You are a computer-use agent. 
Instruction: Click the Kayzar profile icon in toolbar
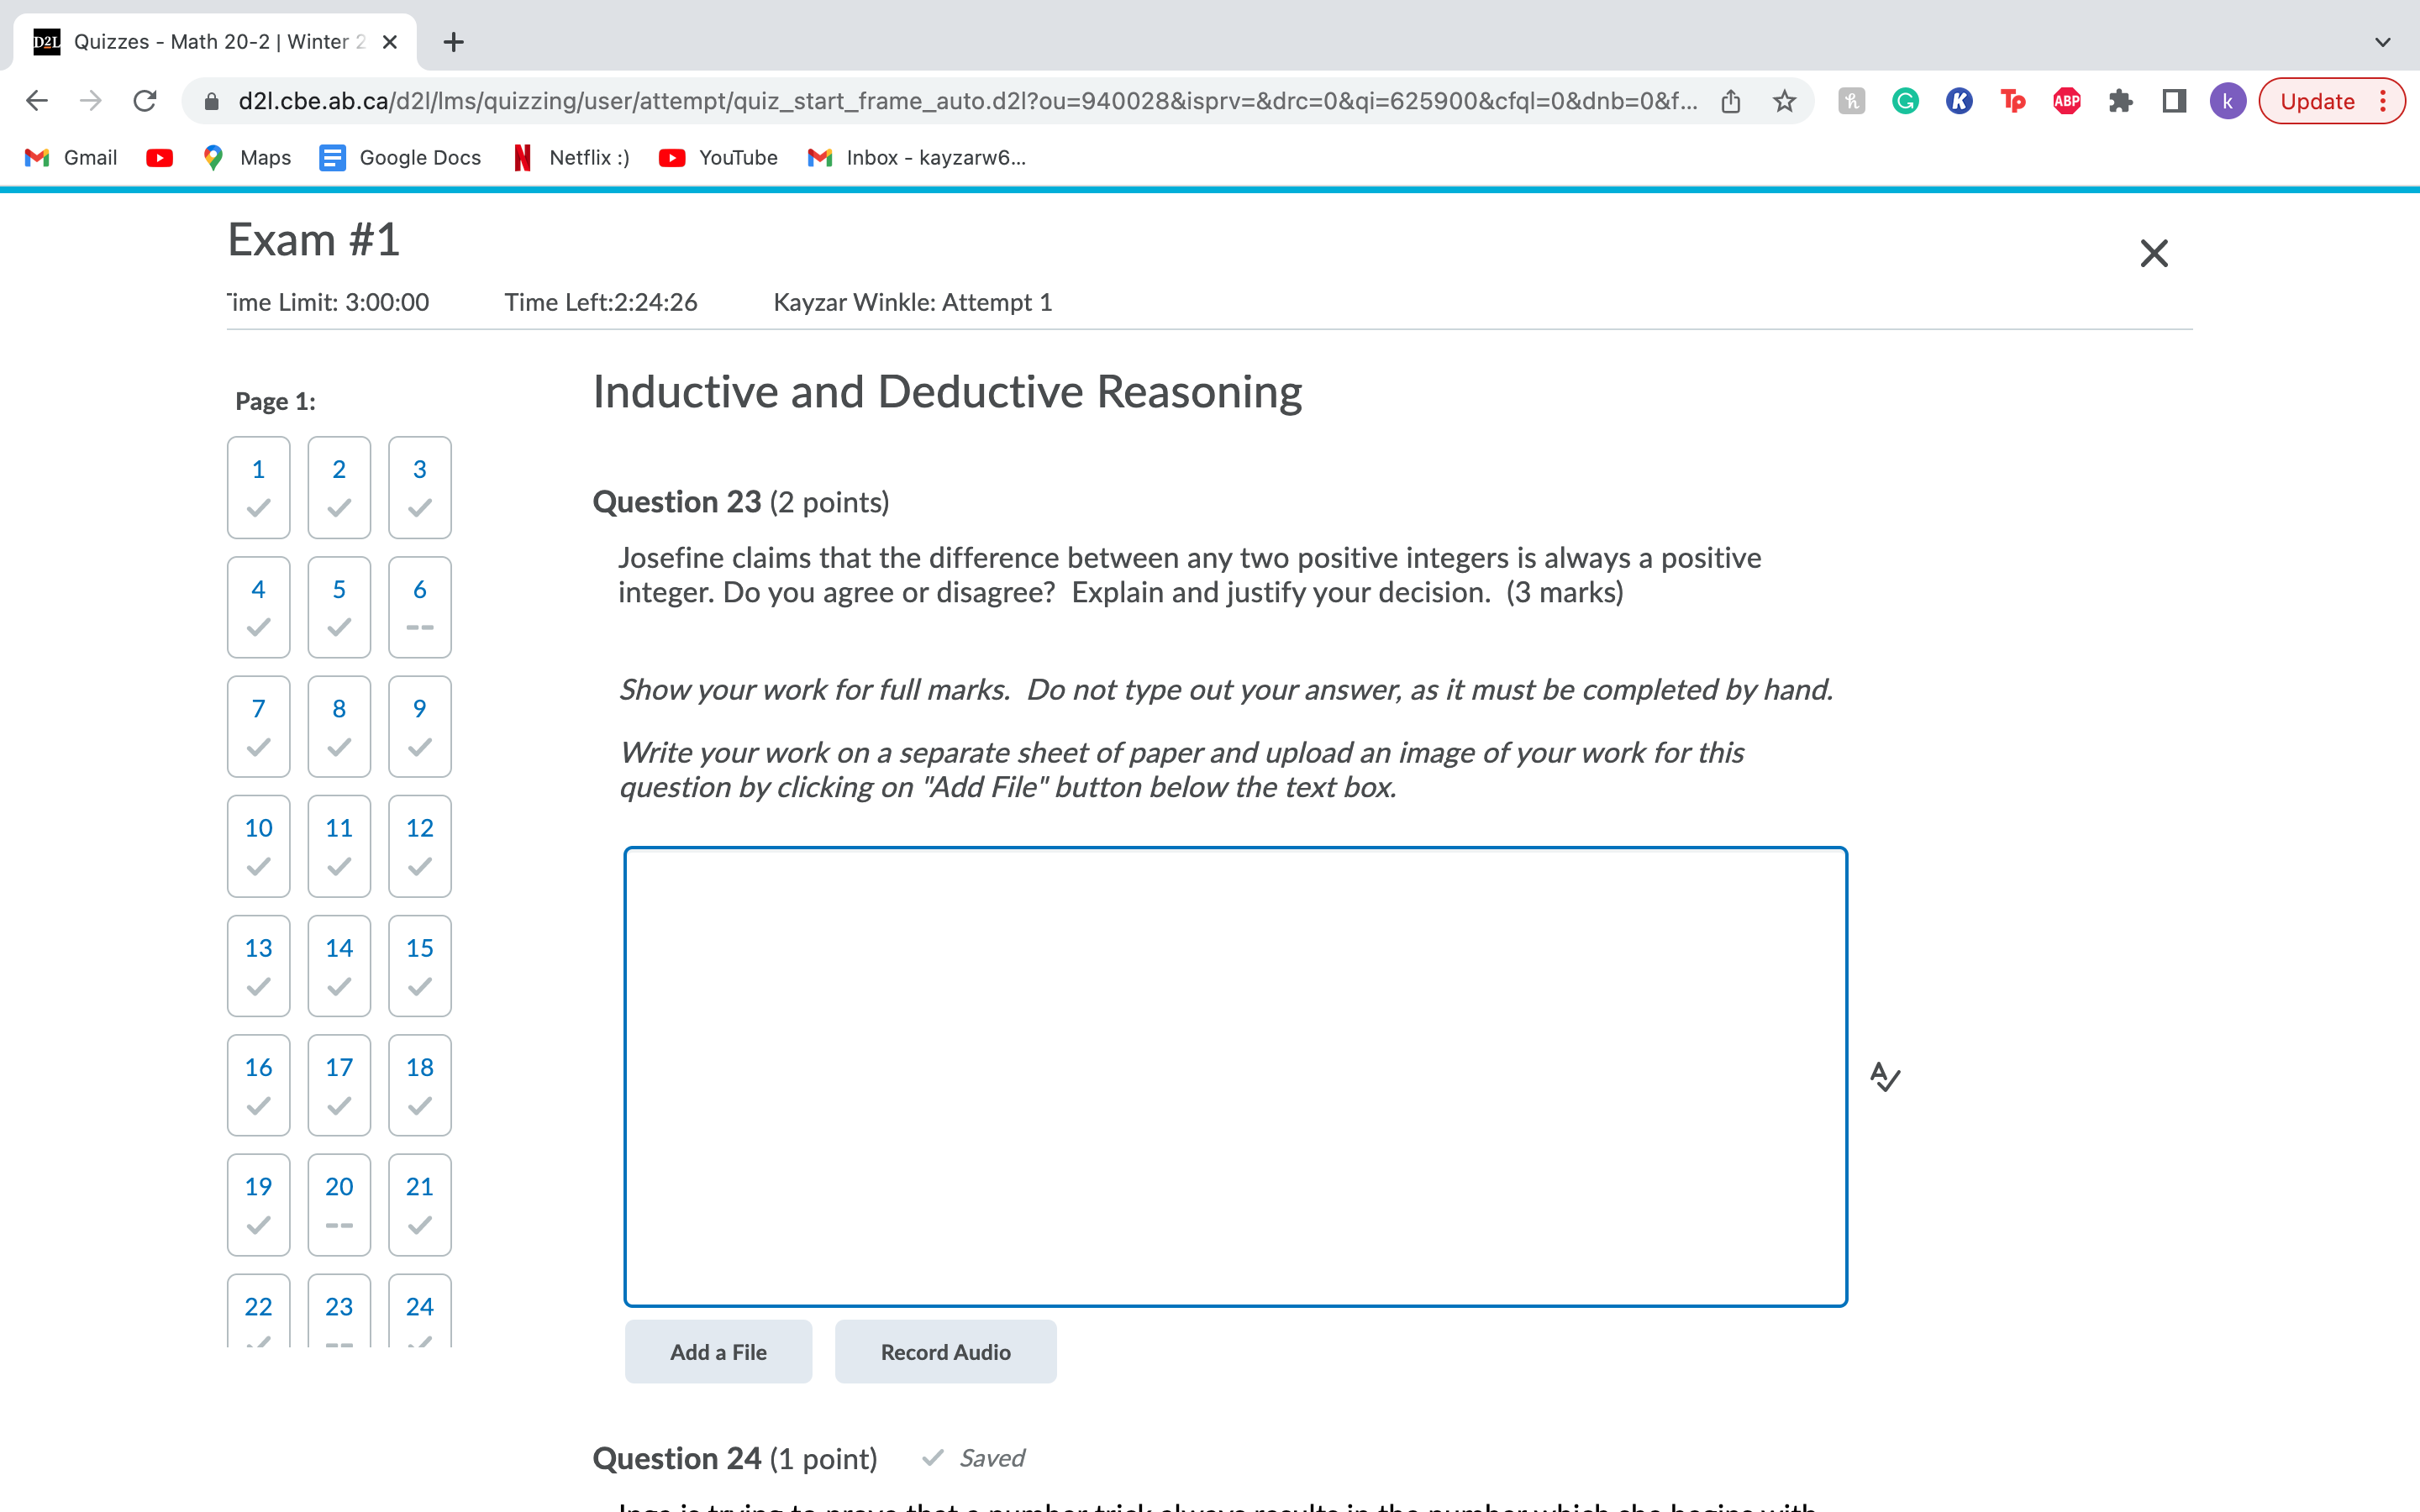2227,101
